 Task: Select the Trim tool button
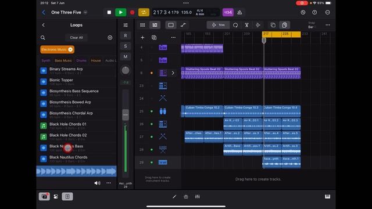coord(219,25)
